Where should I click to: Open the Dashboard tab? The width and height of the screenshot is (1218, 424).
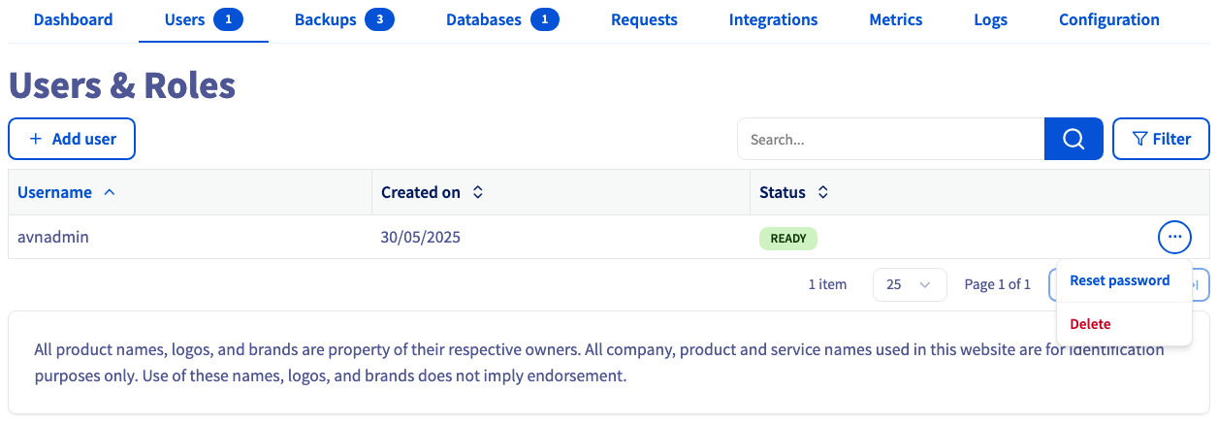point(73,19)
